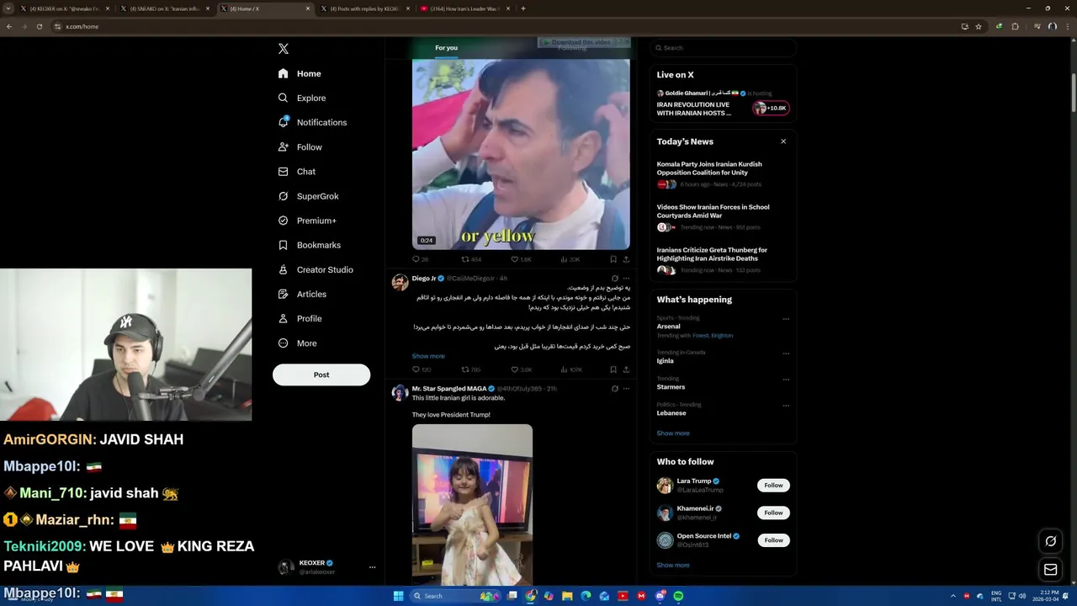Open SuperGrok in X sidebar
The image size is (1077, 606).
click(x=309, y=196)
